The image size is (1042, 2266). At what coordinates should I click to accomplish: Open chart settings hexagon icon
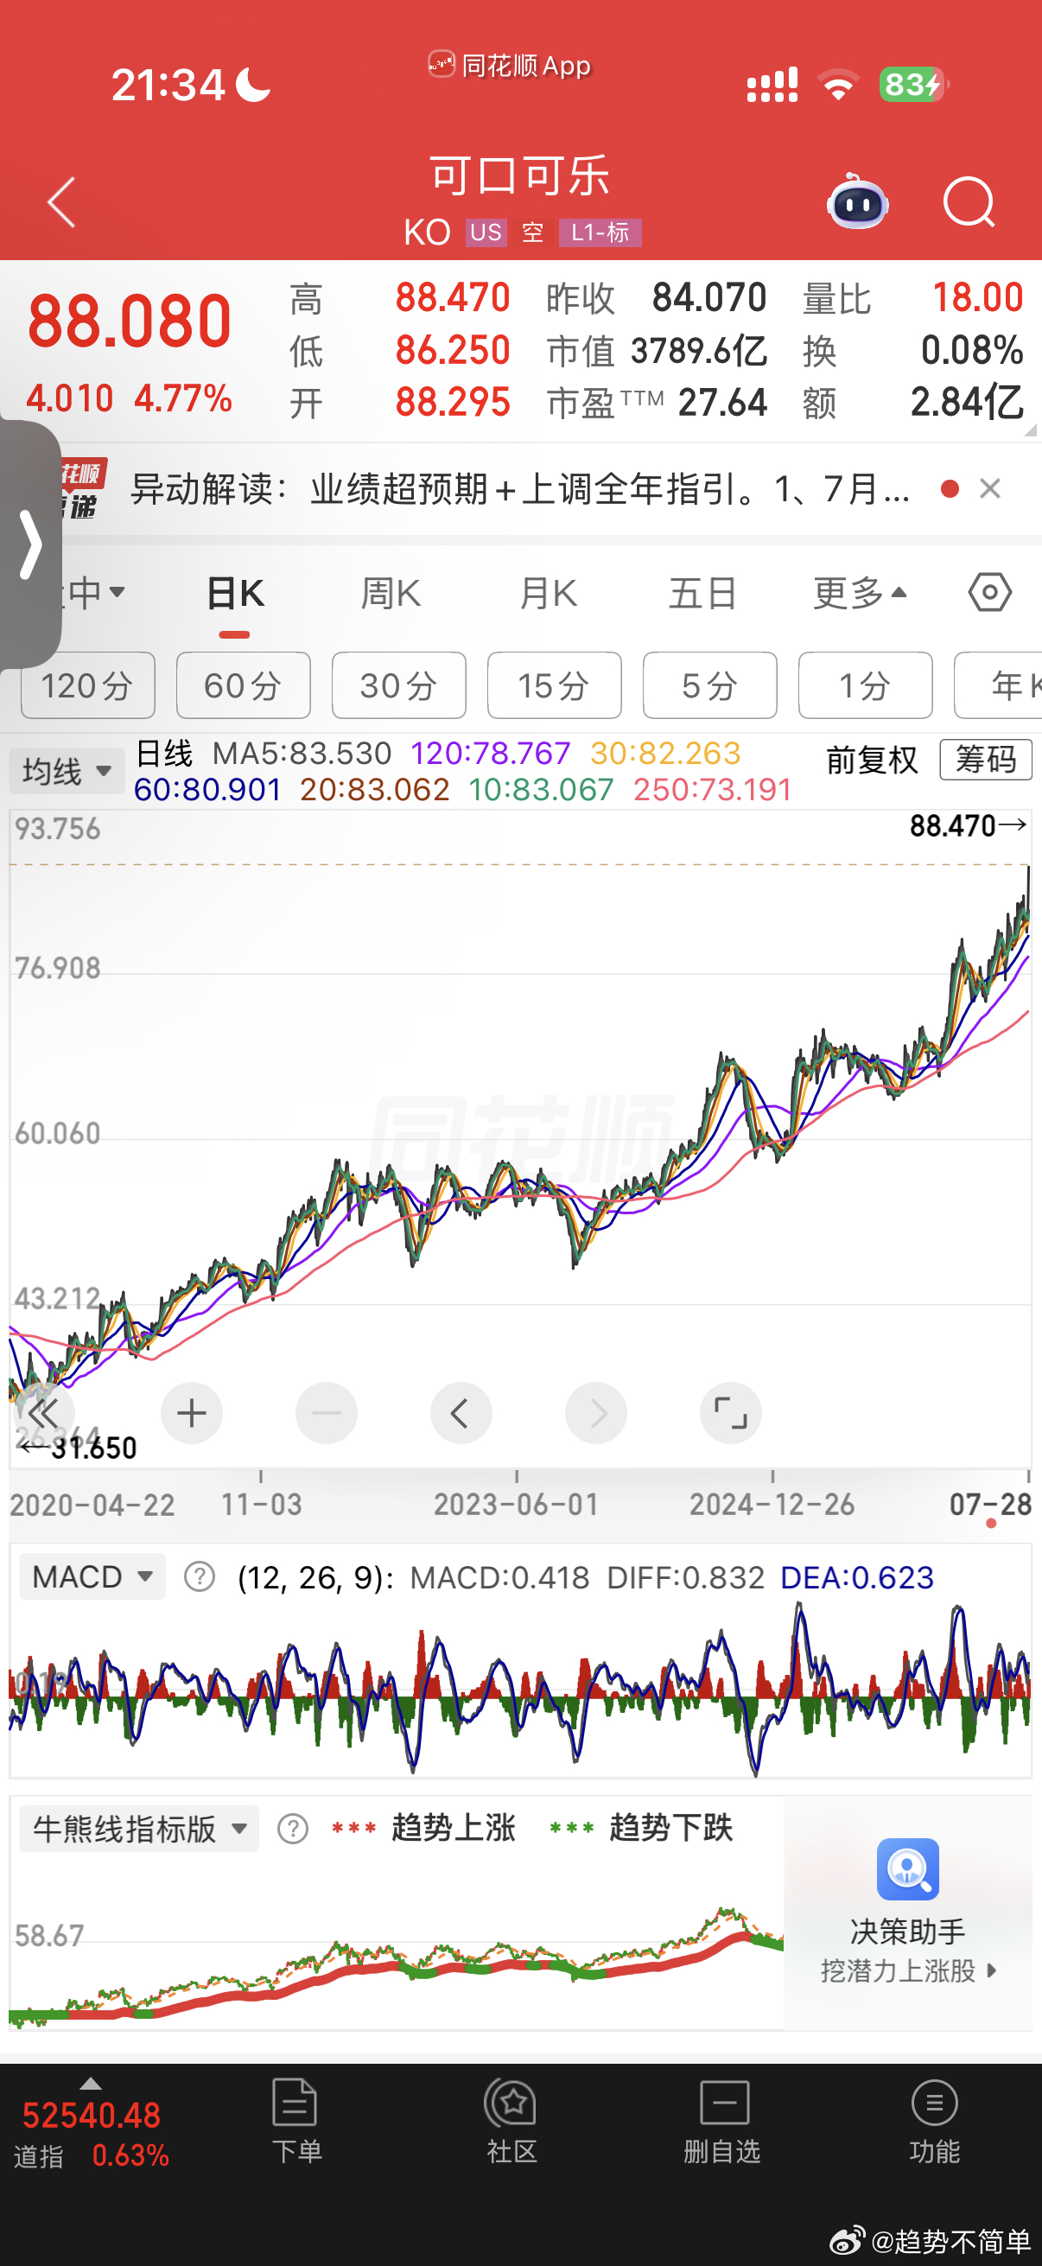click(990, 592)
